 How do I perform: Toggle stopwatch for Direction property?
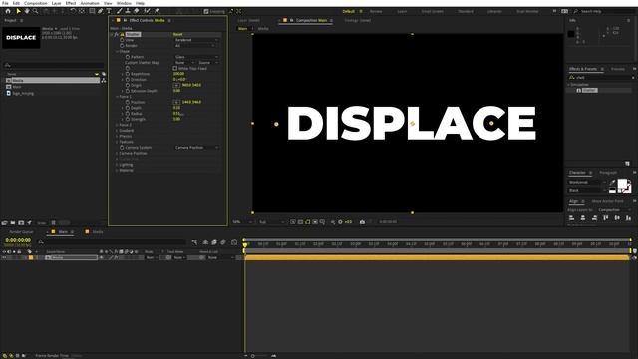point(128,80)
